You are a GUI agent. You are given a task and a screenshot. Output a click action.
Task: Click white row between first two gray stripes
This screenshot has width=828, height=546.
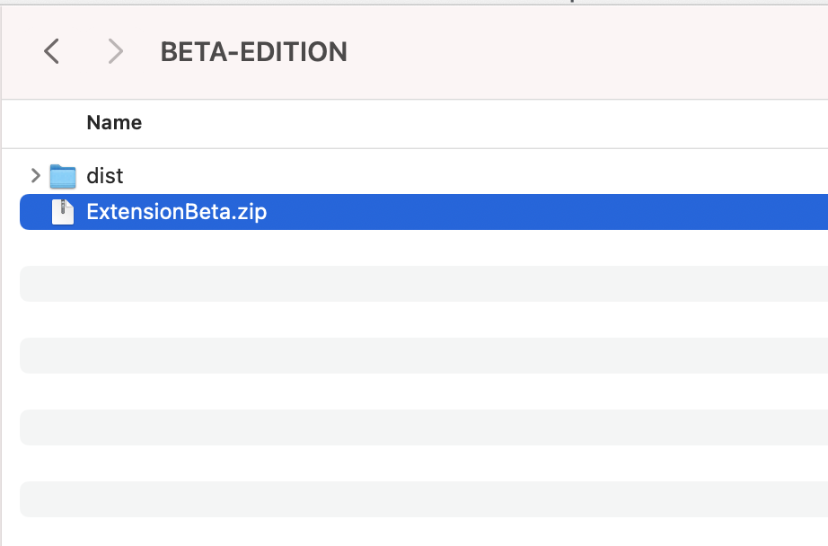coord(424,320)
